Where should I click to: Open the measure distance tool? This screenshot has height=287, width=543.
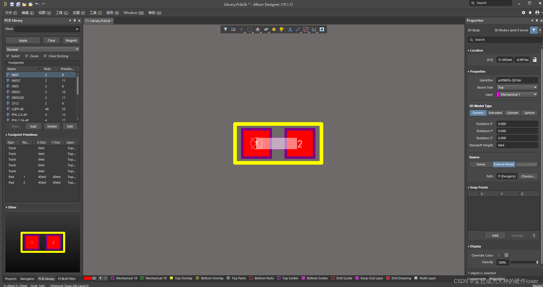click(306, 29)
